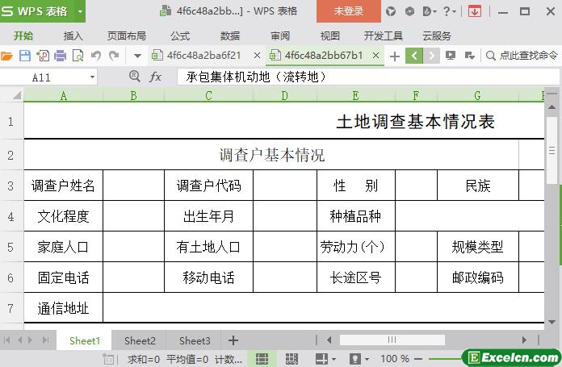Select the 通信地址 cell
Screen dimensions: 562x367
(64, 308)
